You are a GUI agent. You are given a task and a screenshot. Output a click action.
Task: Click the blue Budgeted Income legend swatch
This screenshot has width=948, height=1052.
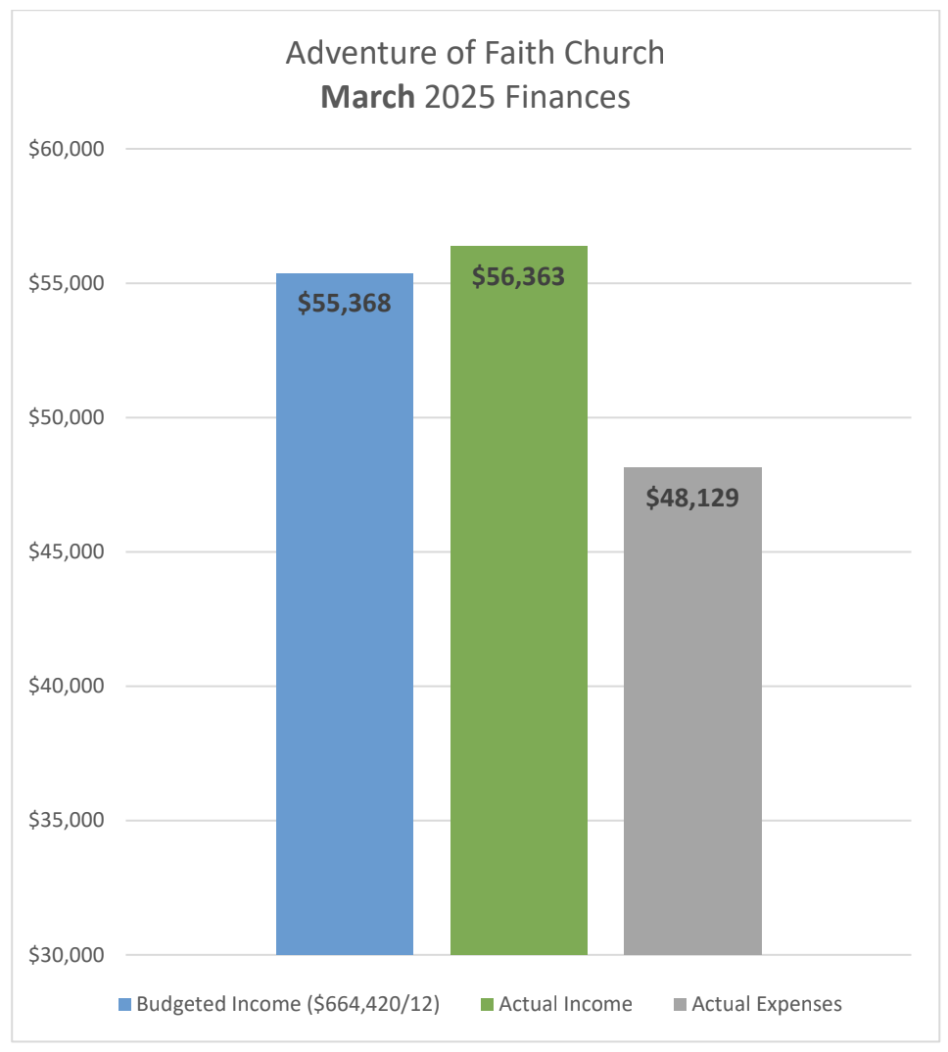(123, 1004)
